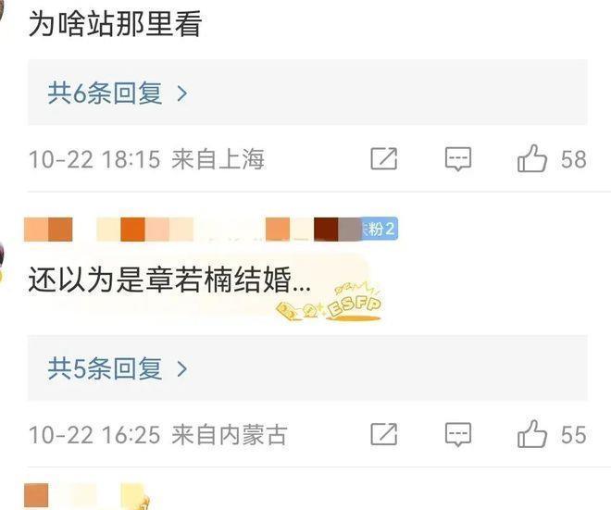
Task: Tap the 55 like count
Action: point(574,434)
